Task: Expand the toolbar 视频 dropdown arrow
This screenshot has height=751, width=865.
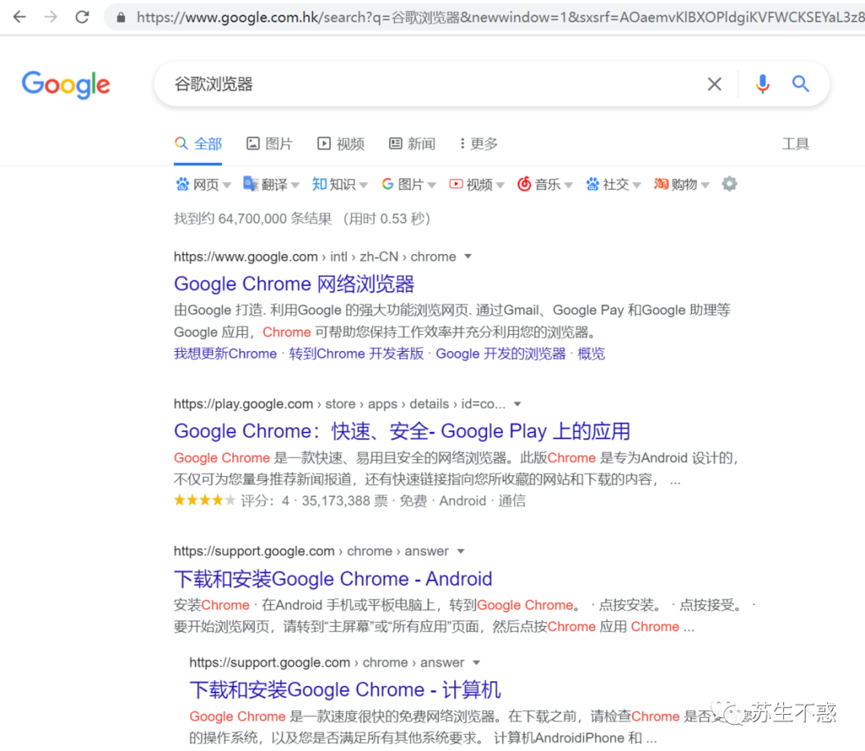Action: (x=501, y=185)
